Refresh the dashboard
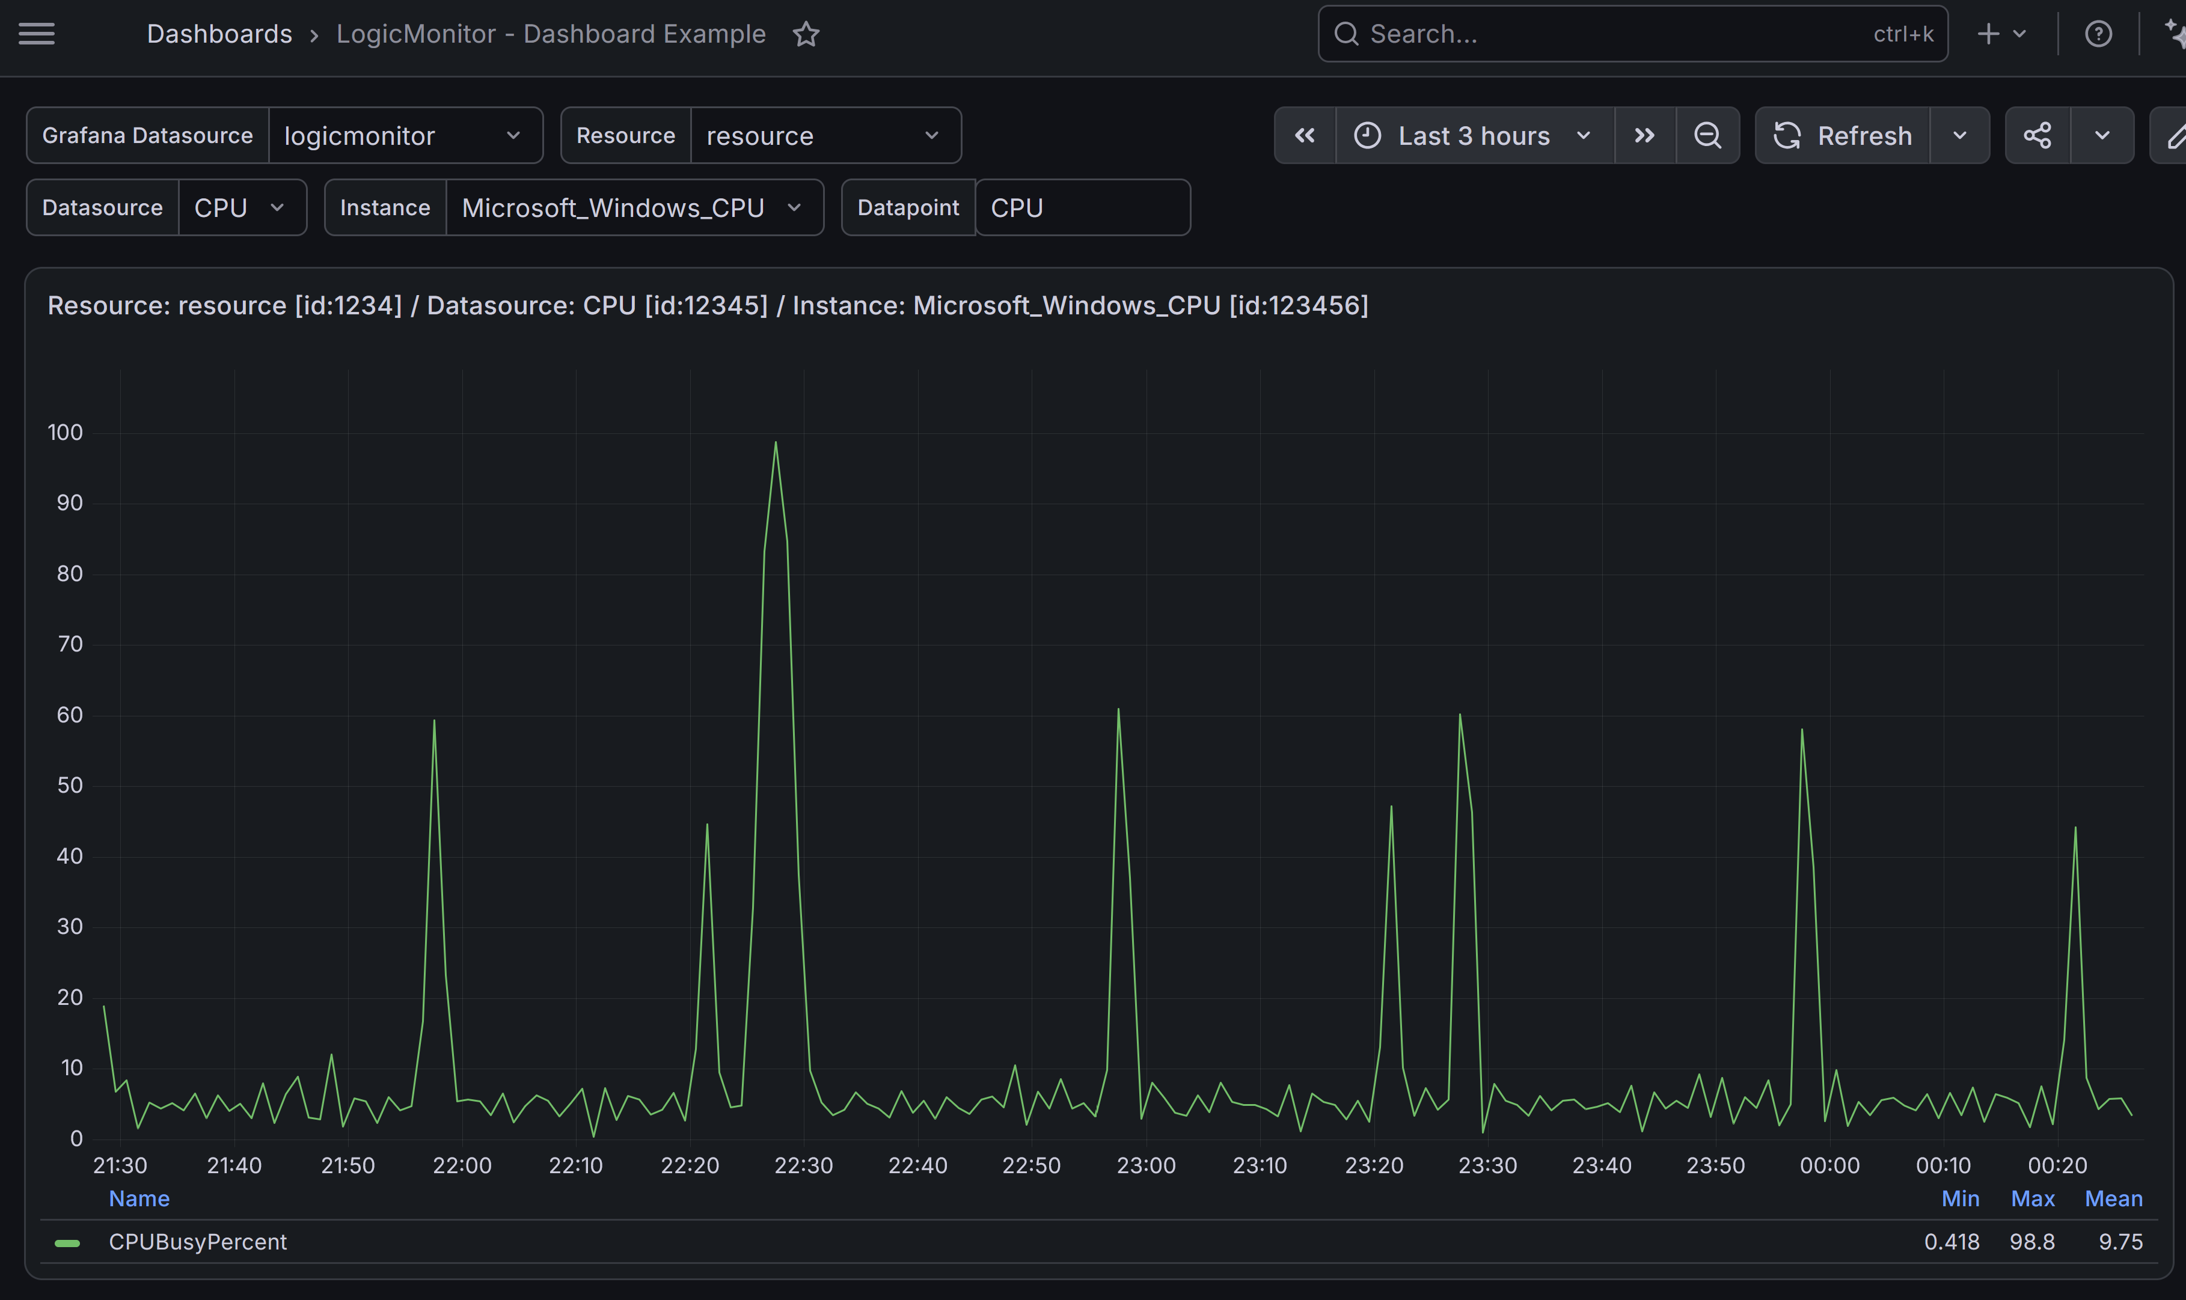 (x=1842, y=136)
